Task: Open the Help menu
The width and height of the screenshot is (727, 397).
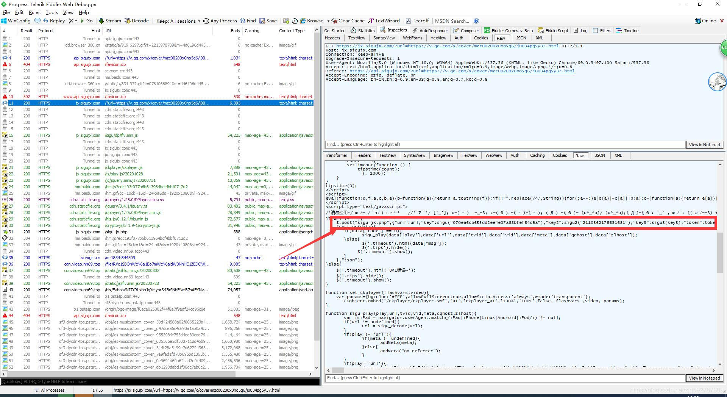Action: 84,13
